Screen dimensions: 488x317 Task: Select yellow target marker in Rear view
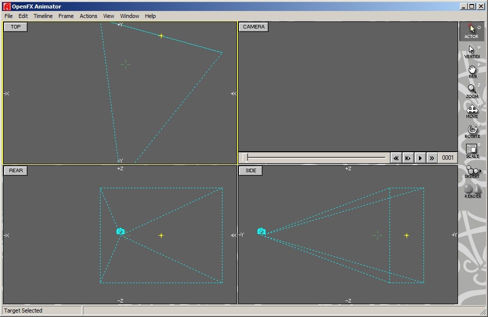[x=161, y=236]
